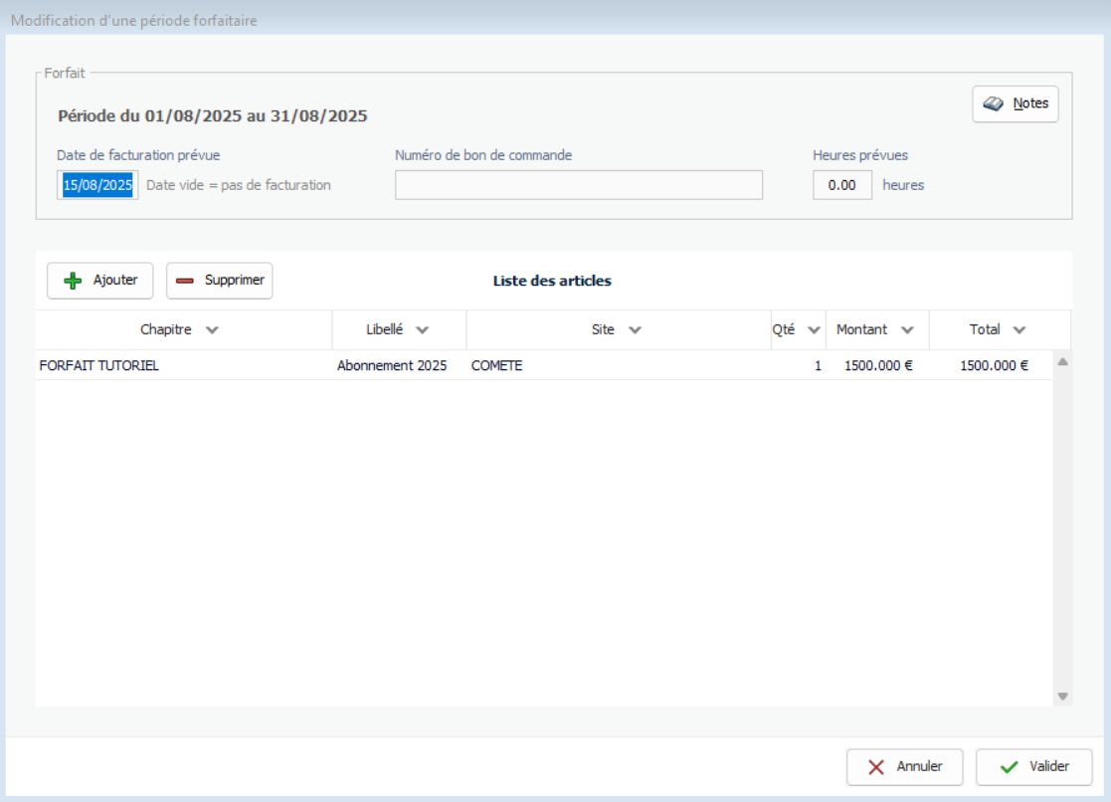Screen dimensions: 1111x802
Task: Click the green checkmark on Valider
Action: point(1009,767)
